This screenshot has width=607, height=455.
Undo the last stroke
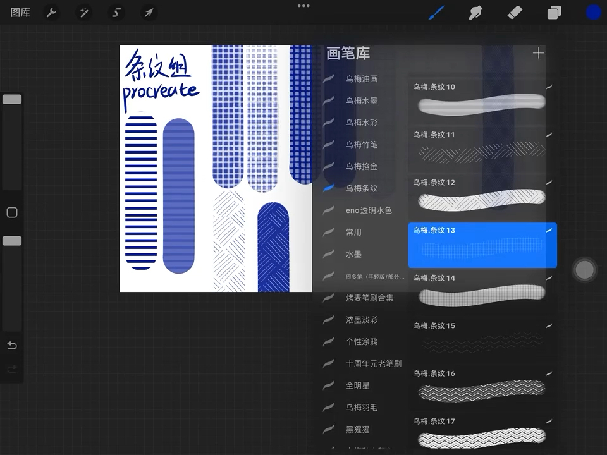tap(12, 345)
